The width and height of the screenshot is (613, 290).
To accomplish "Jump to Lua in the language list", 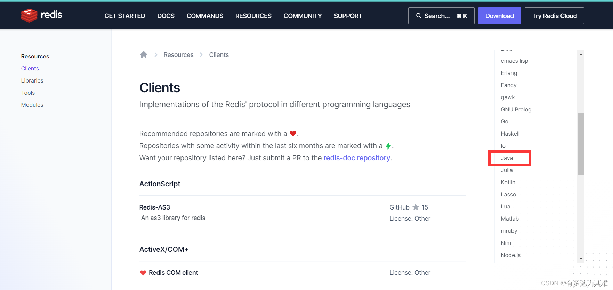I will coord(505,206).
